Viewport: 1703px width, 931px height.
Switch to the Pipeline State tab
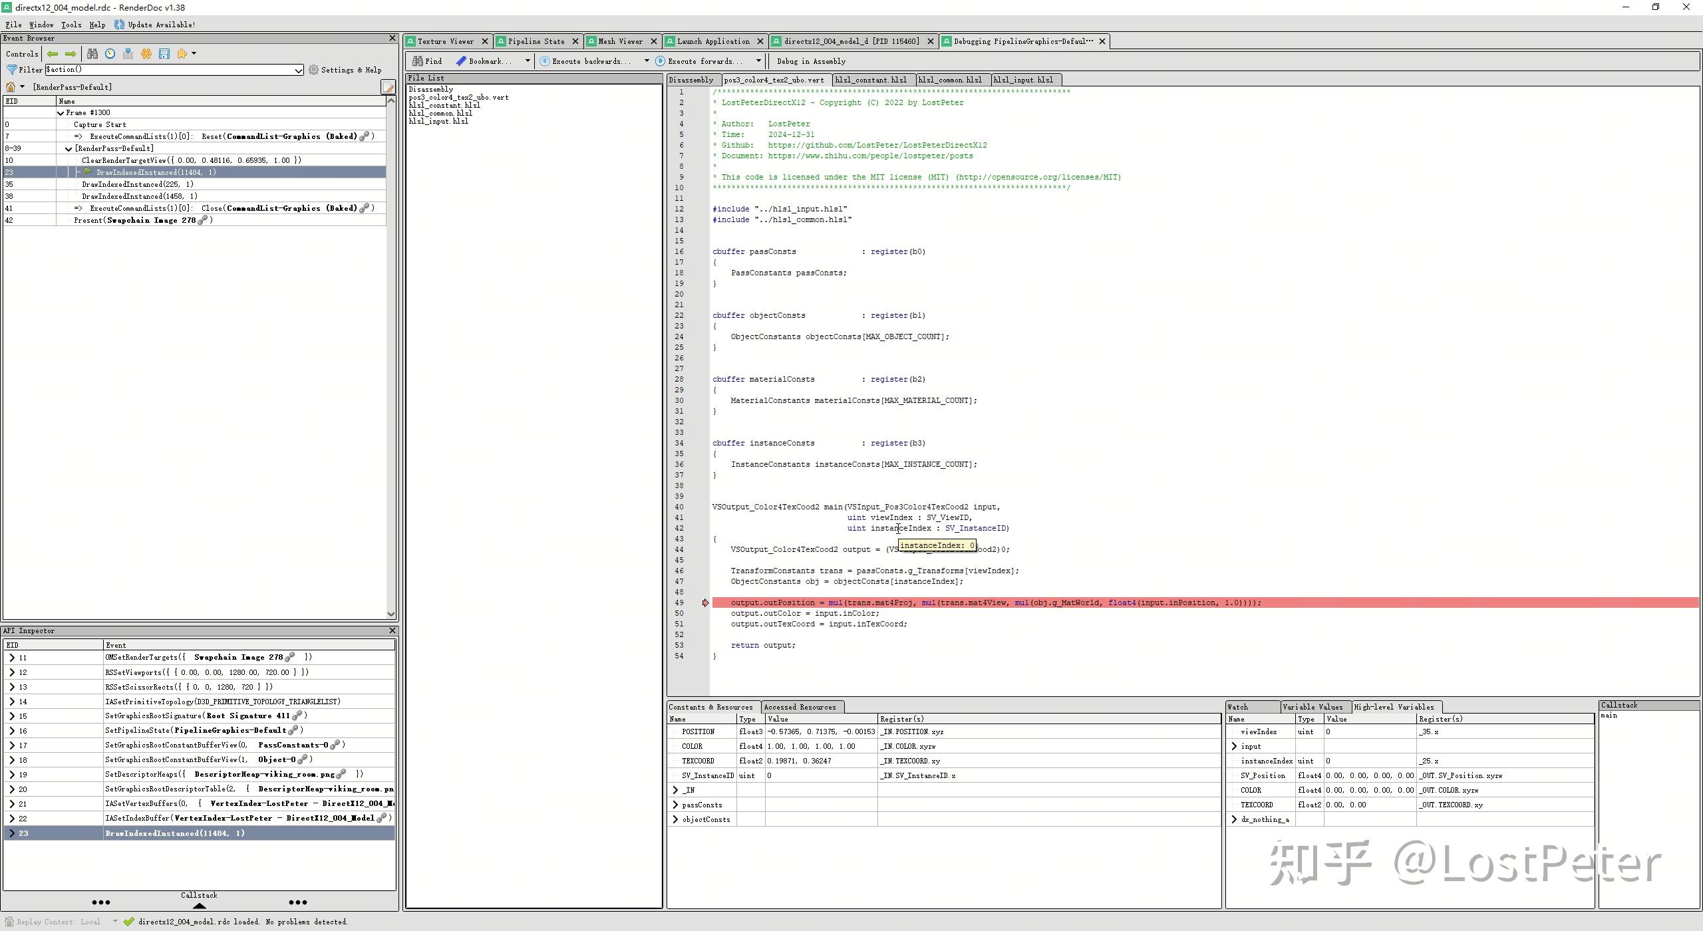point(536,41)
